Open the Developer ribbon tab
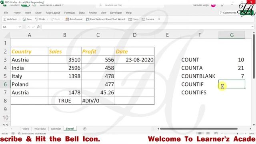This screenshot has width=256, height=144. (x=116, y=12)
